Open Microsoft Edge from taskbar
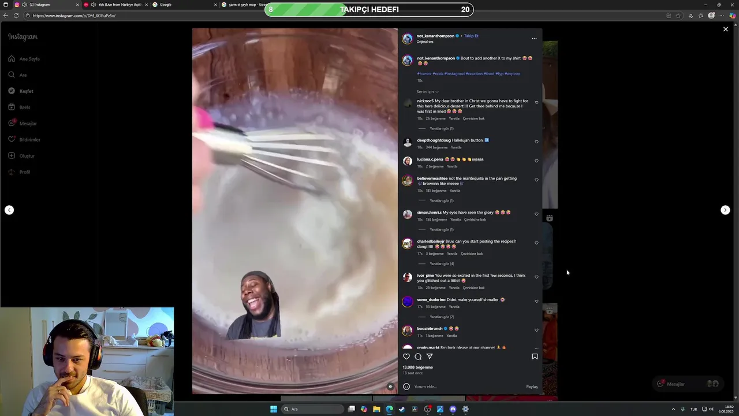The height and width of the screenshot is (416, 739). (389, 409)
